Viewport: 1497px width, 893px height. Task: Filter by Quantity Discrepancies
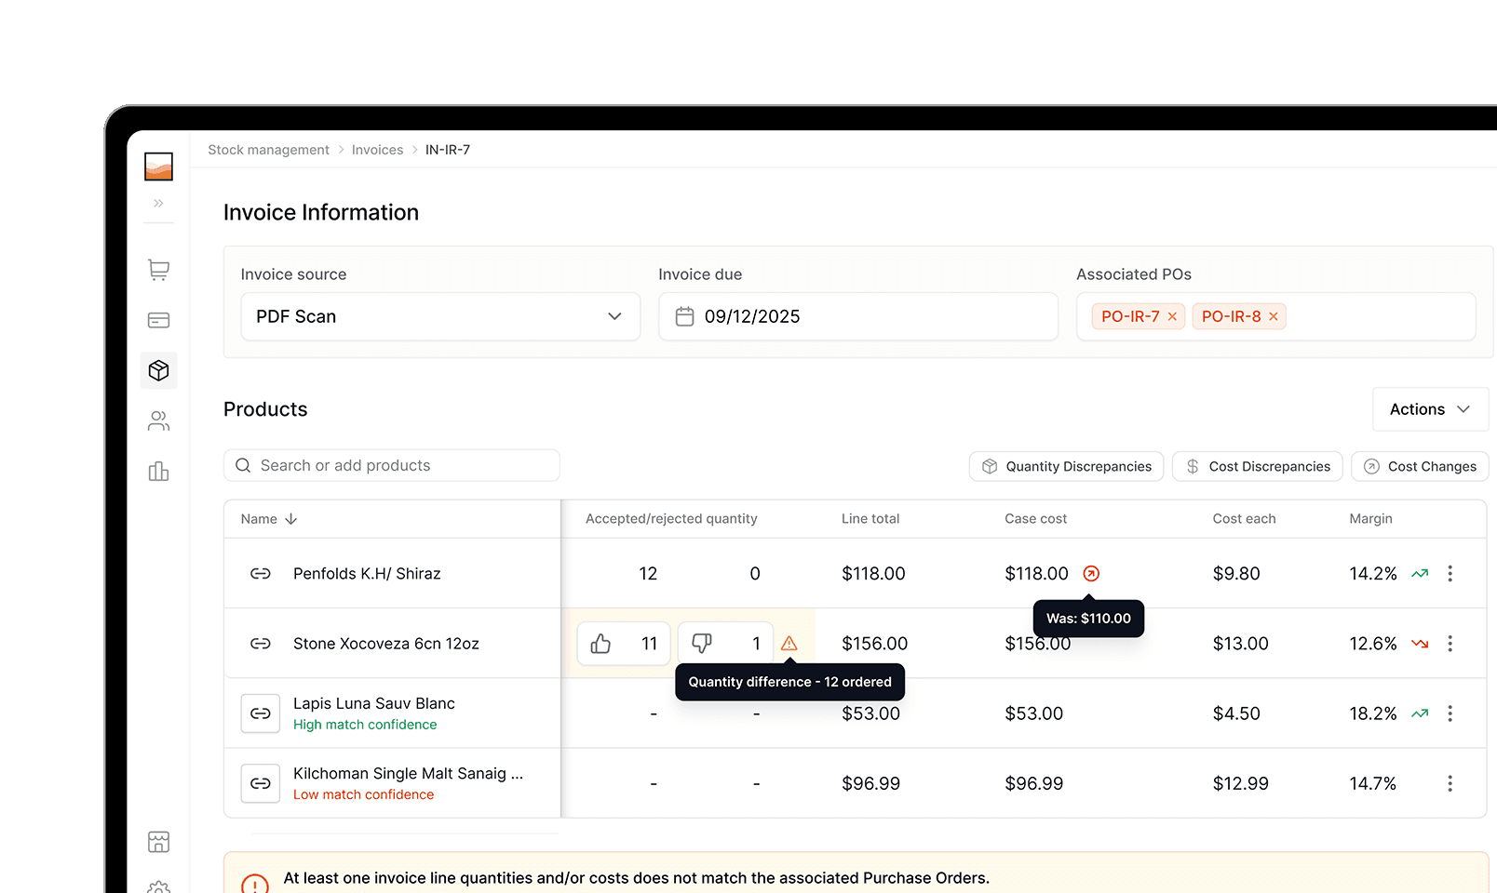coord(1066,466)
